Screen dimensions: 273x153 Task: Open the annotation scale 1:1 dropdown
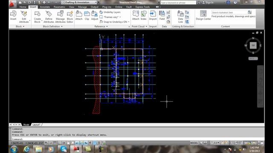click(215, 143)
